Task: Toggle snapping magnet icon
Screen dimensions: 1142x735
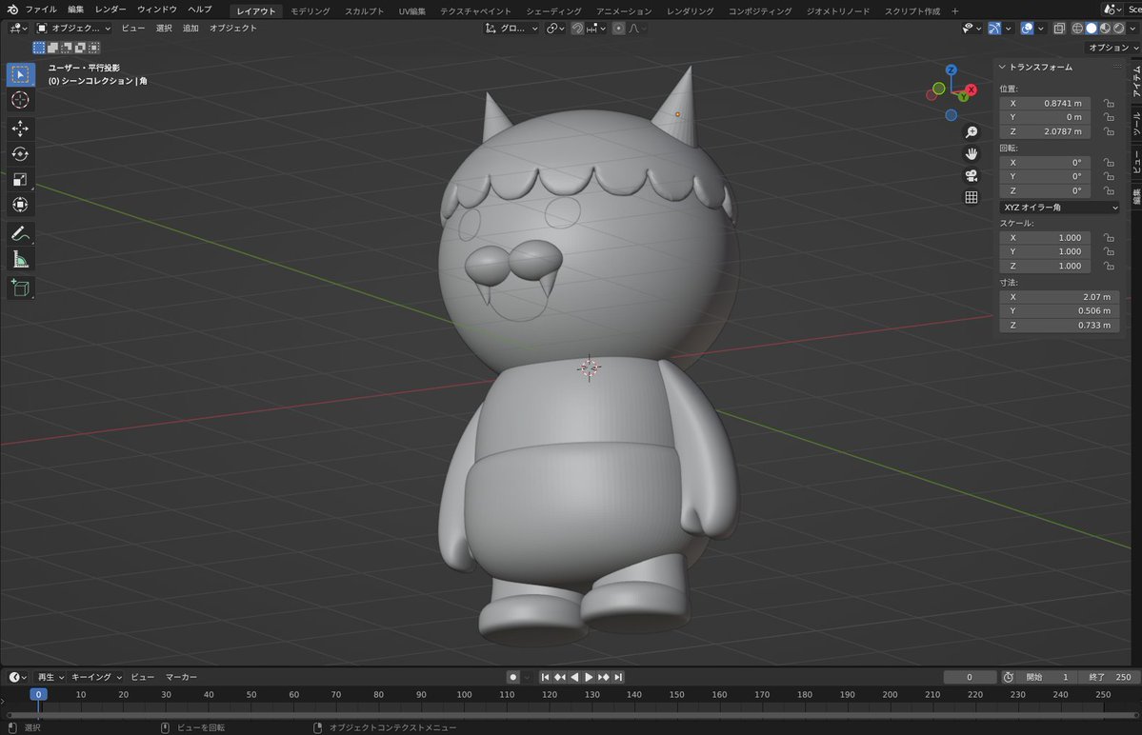Action: (577, 29)
